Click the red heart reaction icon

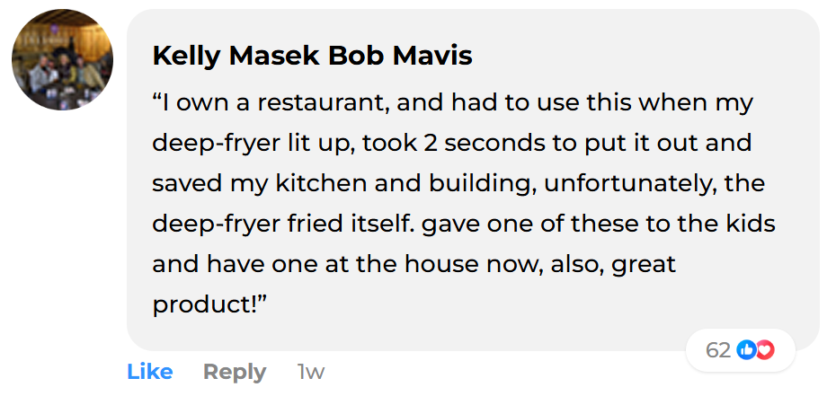coord(764,350)
